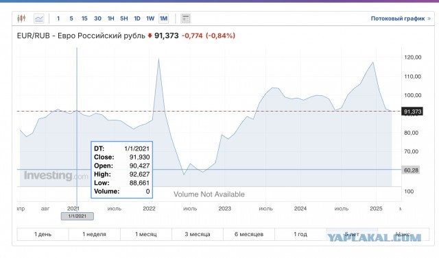Viewport: 439px width, 258px height.
Task: Click the red down arrow price indicator
Action: click(x=150, y=36)
